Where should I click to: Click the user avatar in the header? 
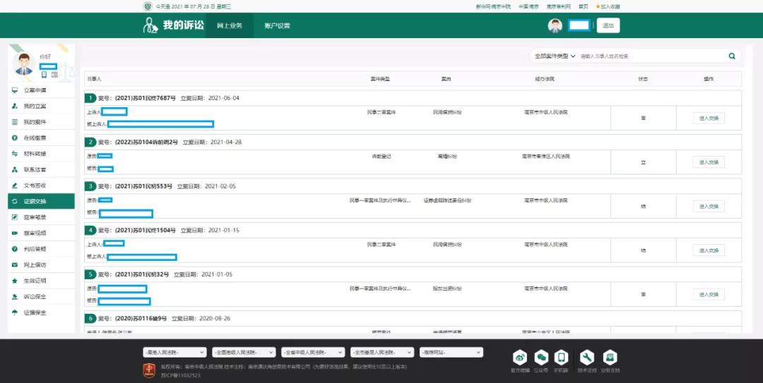click(x=555, y=26)
